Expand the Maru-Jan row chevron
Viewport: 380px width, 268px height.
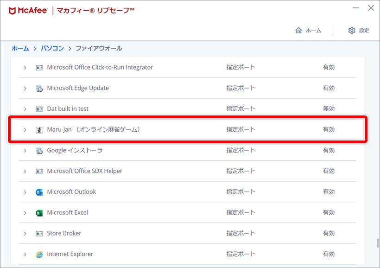(25, 130)
